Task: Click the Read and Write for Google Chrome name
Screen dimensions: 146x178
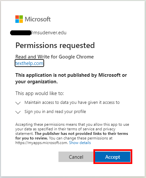Action: click(55, 57)
